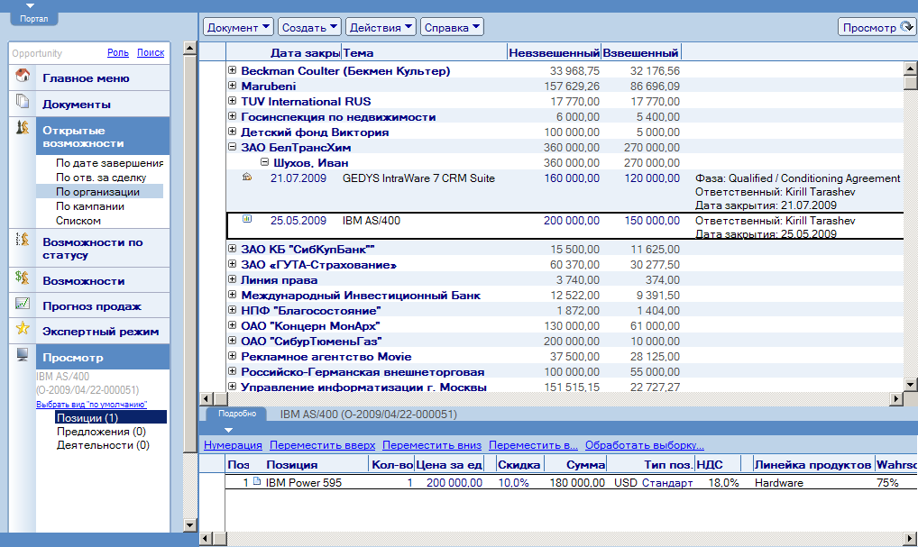Click the Нумерация link
The image size is (918, 547).
[233, 445]
